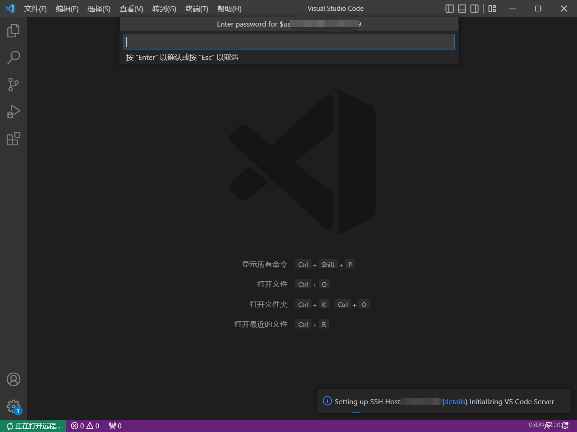Toggle the bottom panel layout icon
577x432 pixels.
click(462, 9)
